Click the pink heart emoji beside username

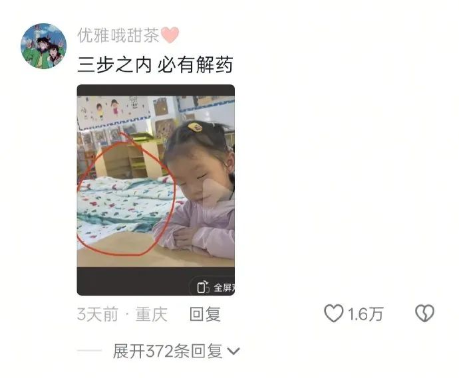[x=170, y=35]
